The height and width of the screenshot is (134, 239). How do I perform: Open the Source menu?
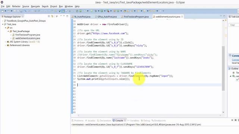coord(26,6)
